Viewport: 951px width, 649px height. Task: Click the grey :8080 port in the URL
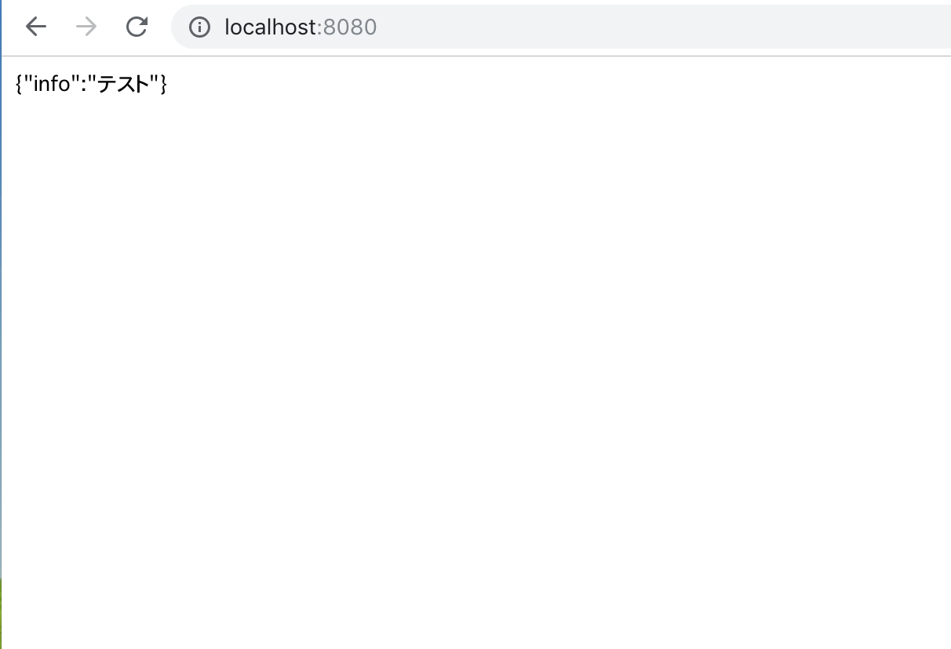pos(348,27)
